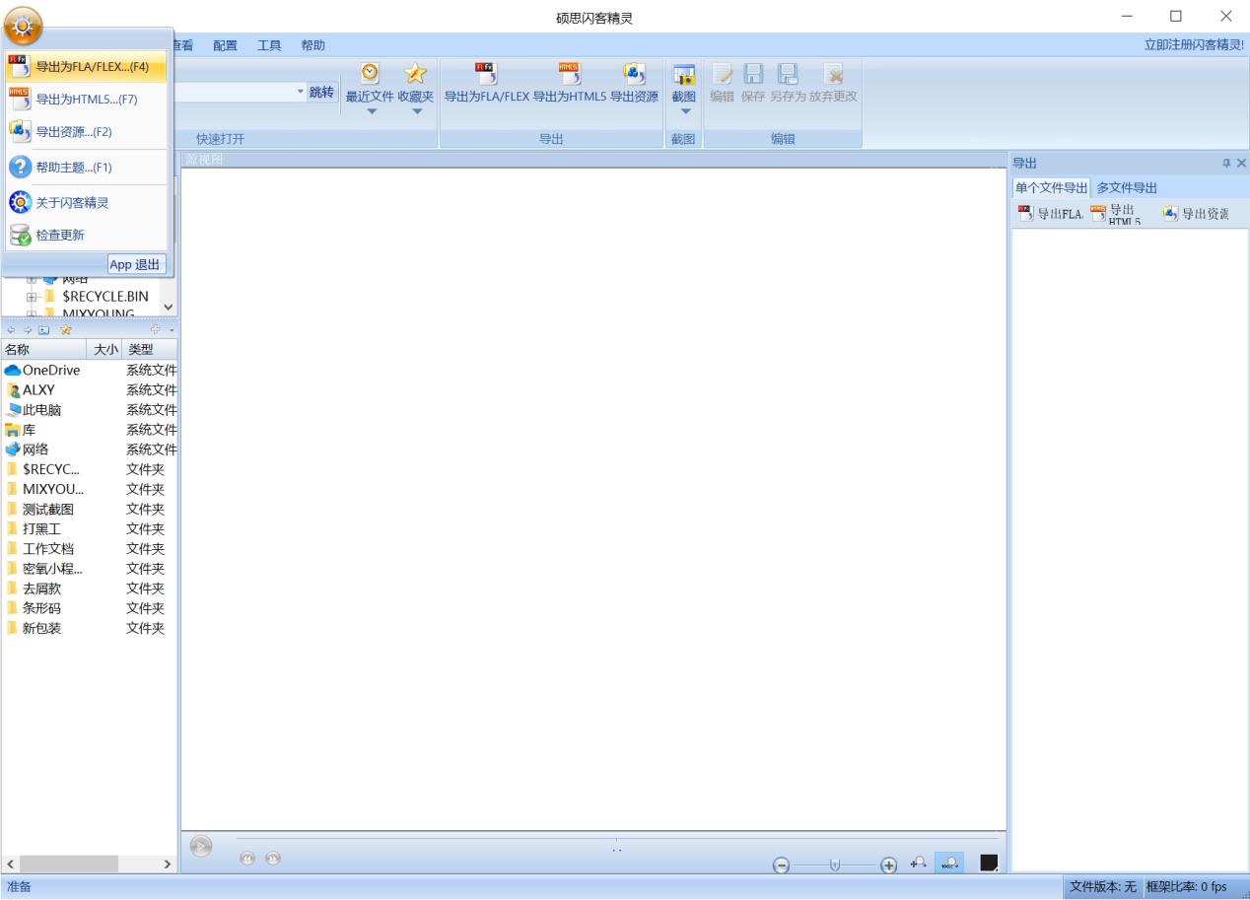Open 帮助主题...(F1) from the app menu
This screenshot has width=1250, height=900.
tap(86, 168)
